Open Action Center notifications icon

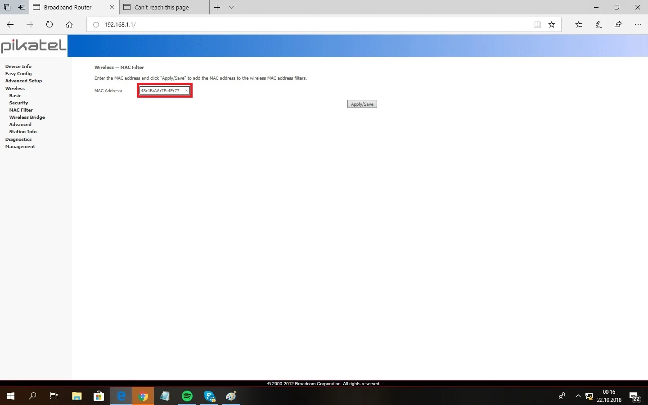point(635,396)
